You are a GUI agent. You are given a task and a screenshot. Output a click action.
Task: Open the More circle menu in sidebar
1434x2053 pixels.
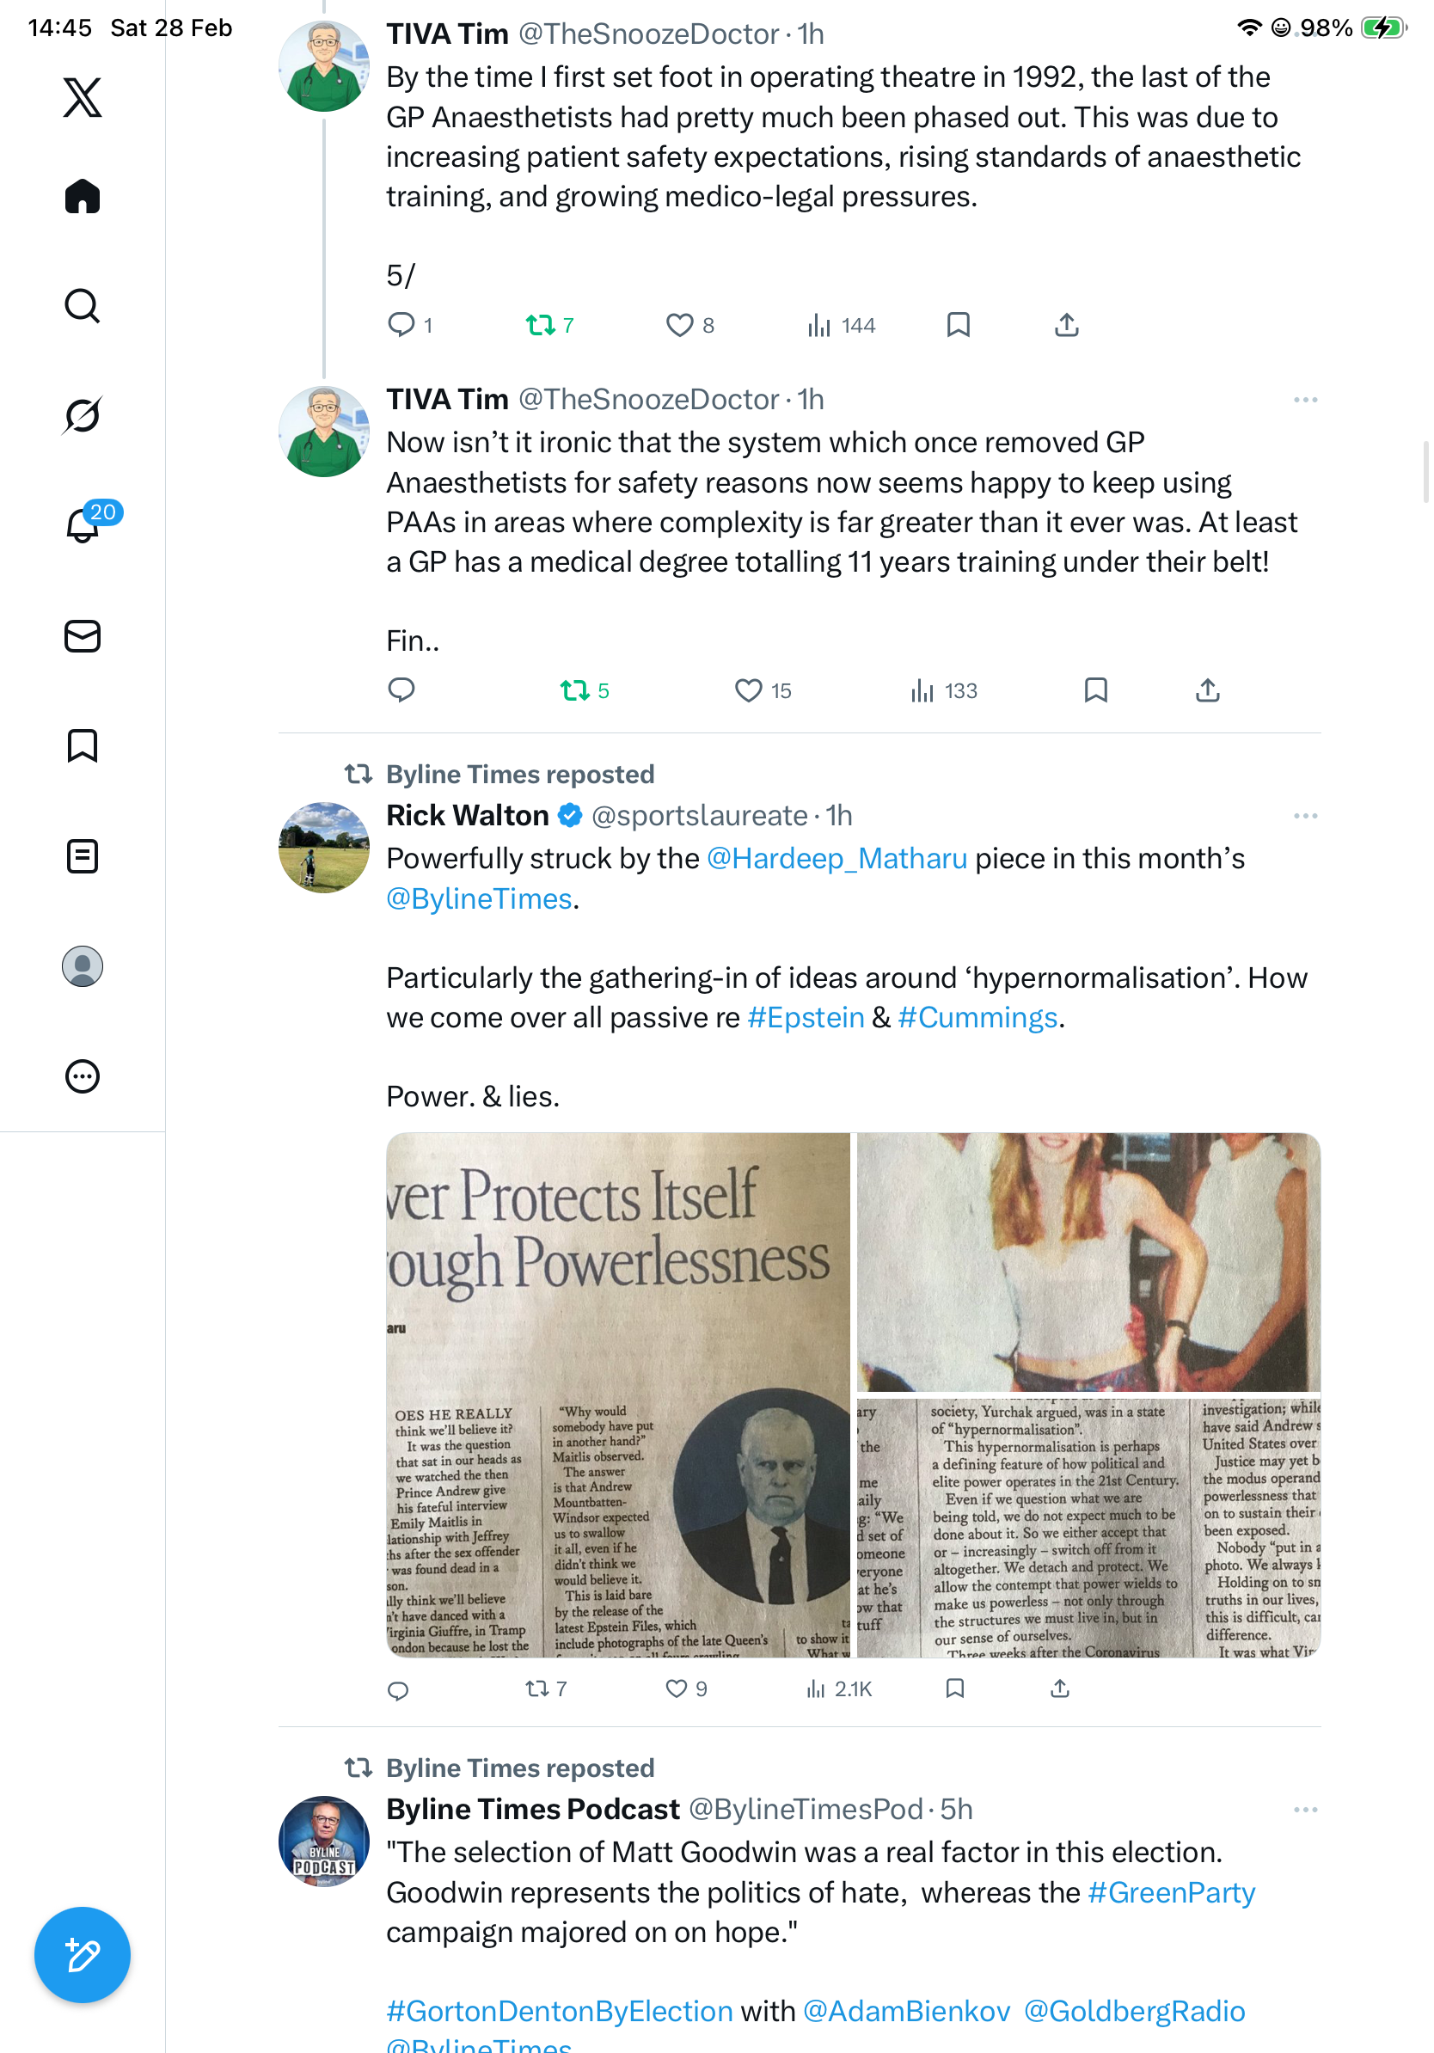pyautogui.click(x=83, y=1076)
